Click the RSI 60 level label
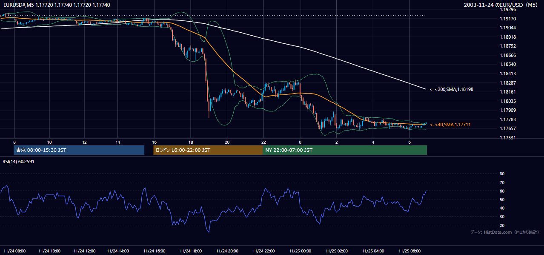The height and width of the screenshot is (255, 544). [502, 191]
